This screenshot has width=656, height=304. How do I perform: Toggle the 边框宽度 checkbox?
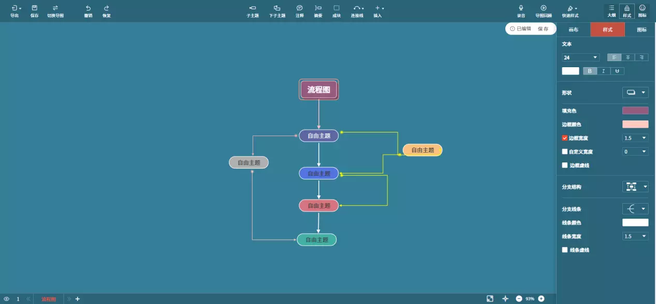[x=565, y=138]
